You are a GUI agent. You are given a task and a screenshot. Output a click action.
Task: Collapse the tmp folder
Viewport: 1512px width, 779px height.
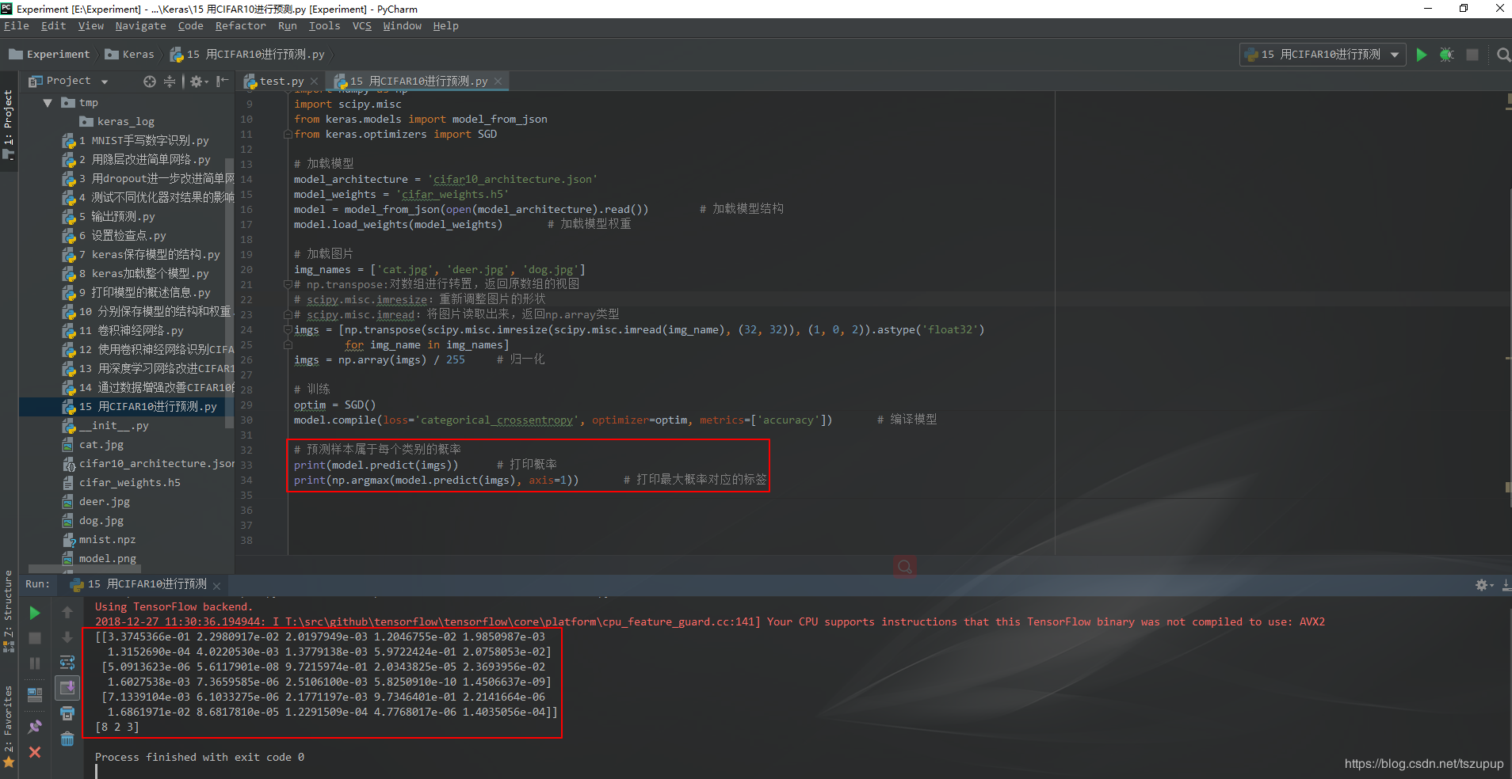tap(48, 103)
